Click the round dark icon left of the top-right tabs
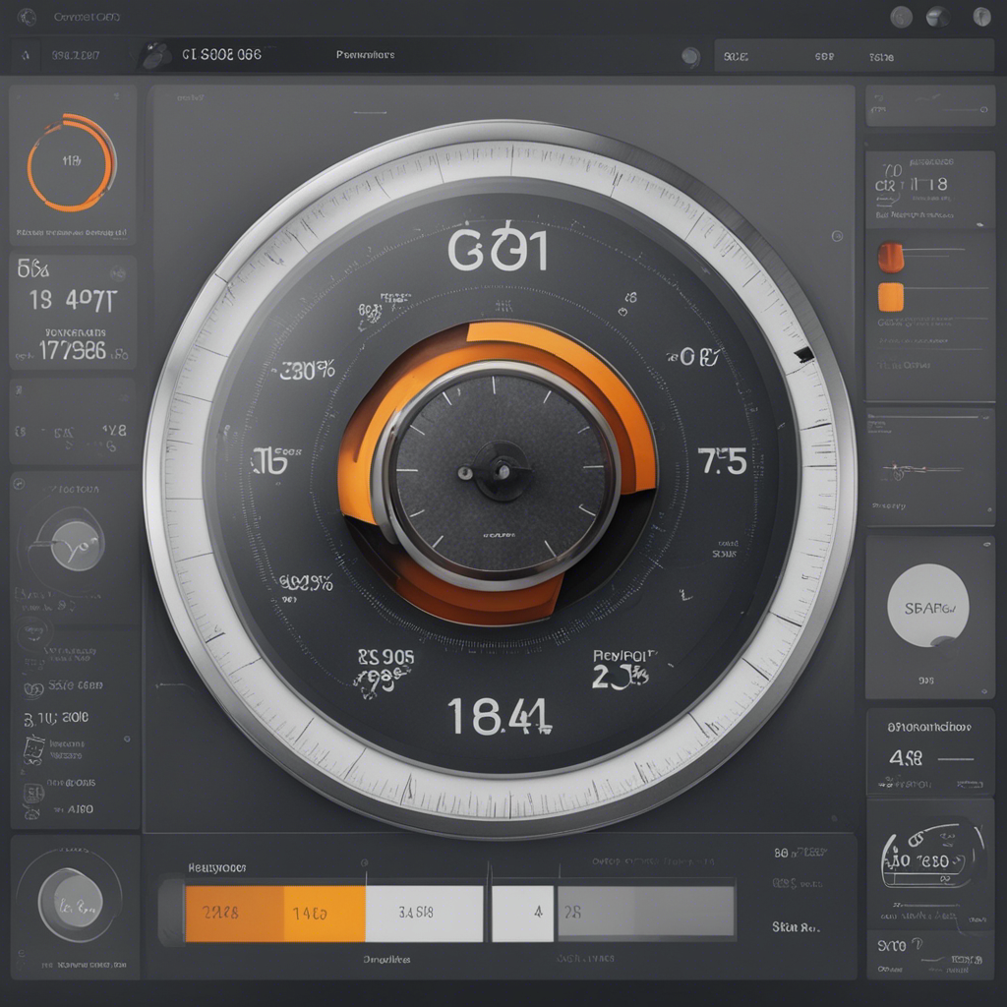The height and width of the screenshot is (1007, 1007). coord(690,57)
